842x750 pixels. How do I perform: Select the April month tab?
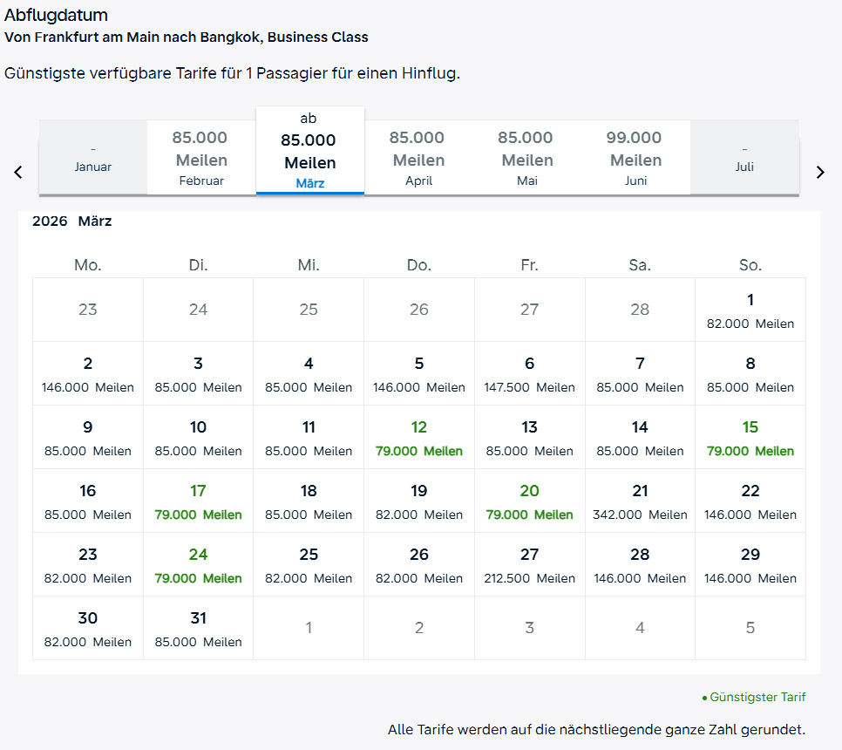click(x=418, y=158)
